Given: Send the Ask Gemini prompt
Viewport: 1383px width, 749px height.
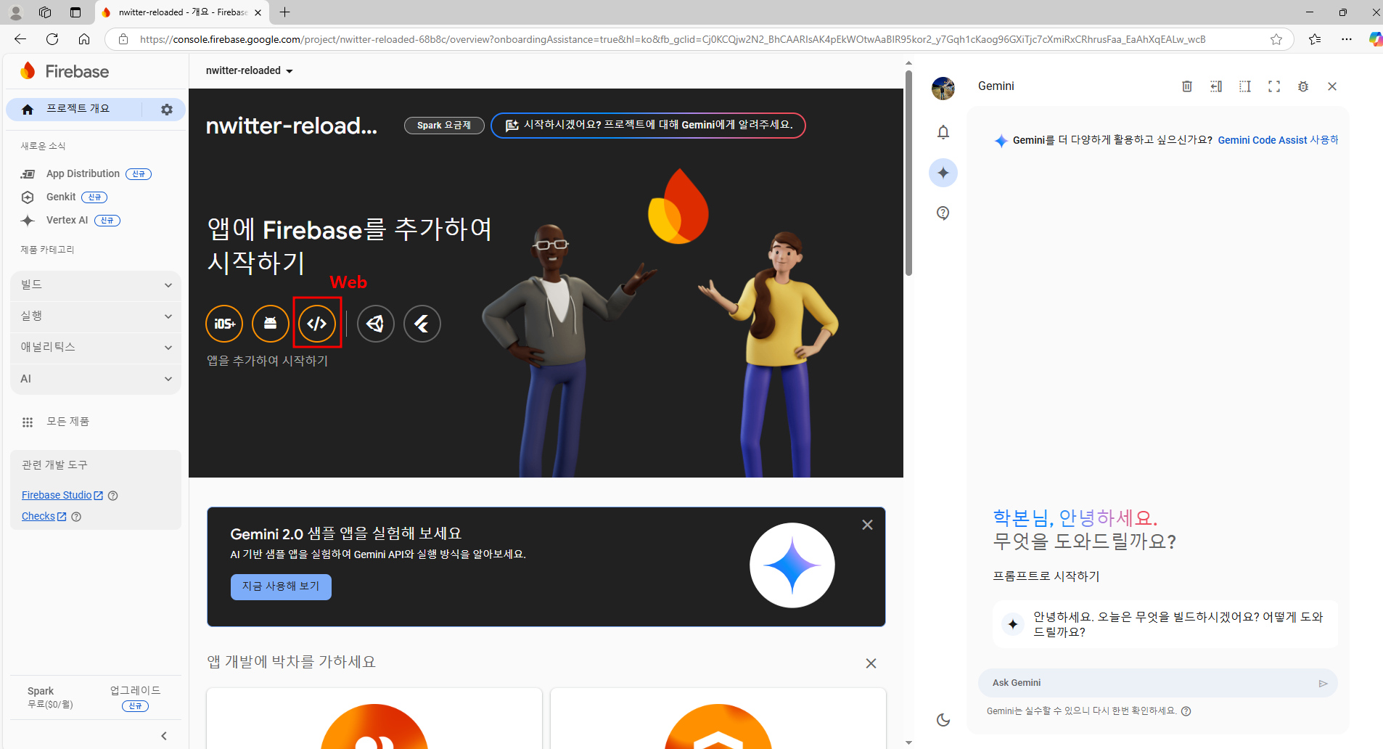Looking at the screenshot, I should coord(1323,684).
